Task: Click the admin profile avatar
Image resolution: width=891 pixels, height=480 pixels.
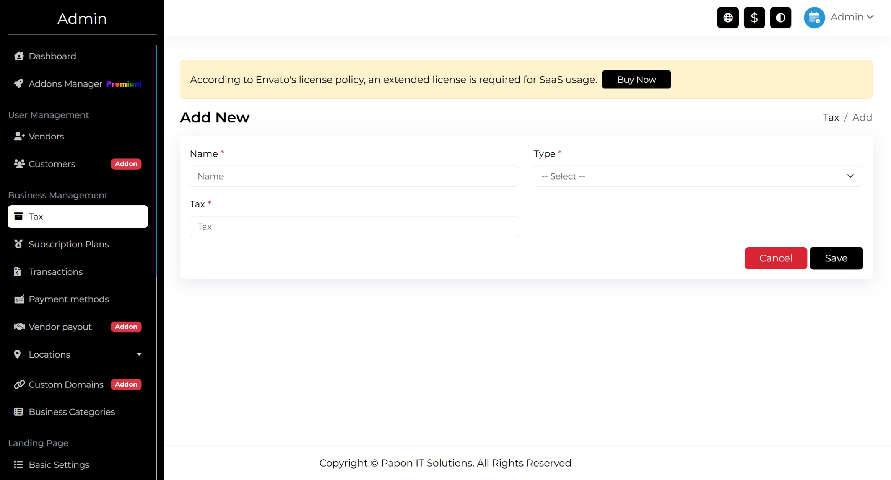Action: 814,18
